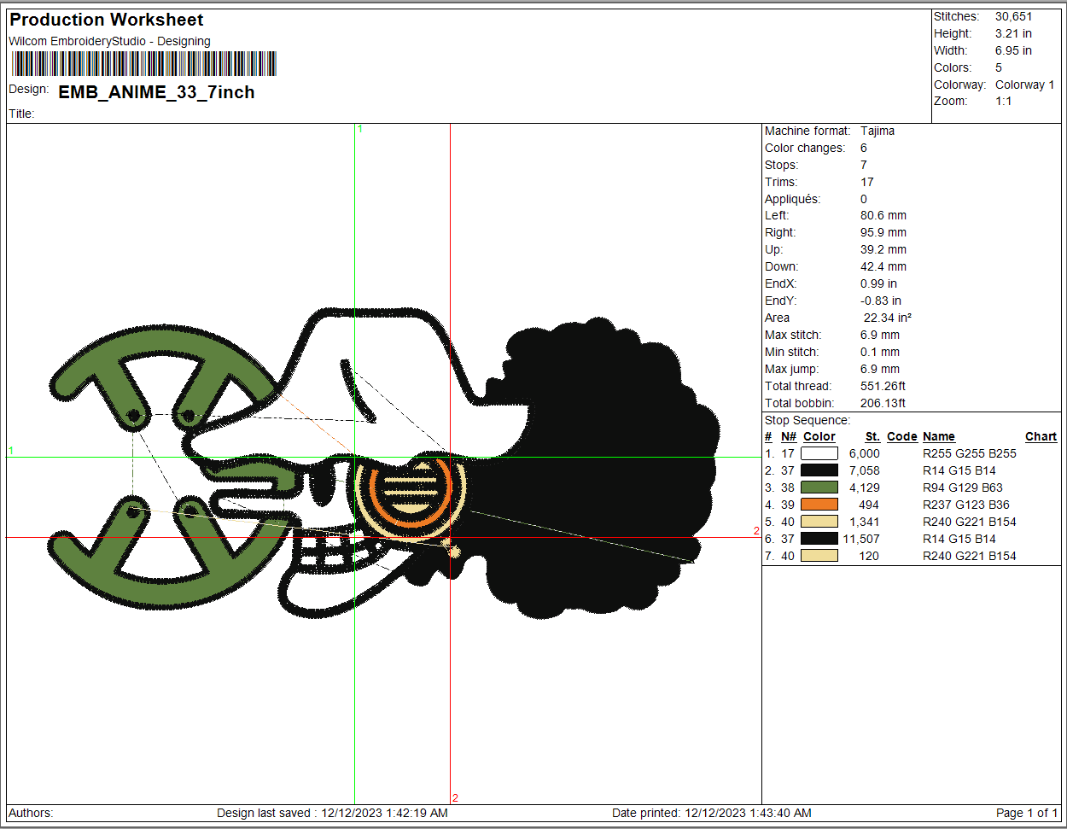1067x829 pixels.
Task: Click the design name EMB_ANIME_33_7inch
Action: [x=156, y=92]
